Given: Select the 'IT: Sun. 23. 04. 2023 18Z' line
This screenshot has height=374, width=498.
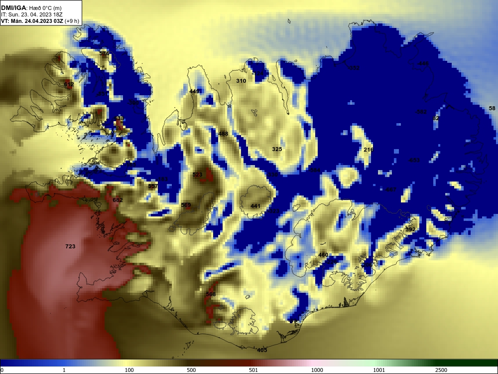Looking at the screenshot, I should 32,14.
